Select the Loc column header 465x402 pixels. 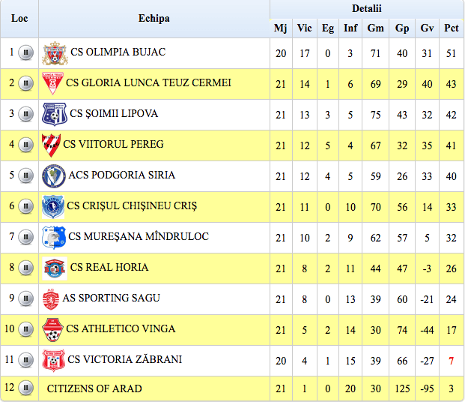coord(19,19)
